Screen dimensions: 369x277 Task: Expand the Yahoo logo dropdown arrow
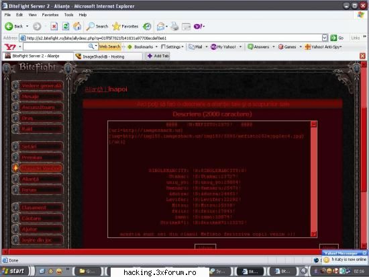tap(20, 46)
